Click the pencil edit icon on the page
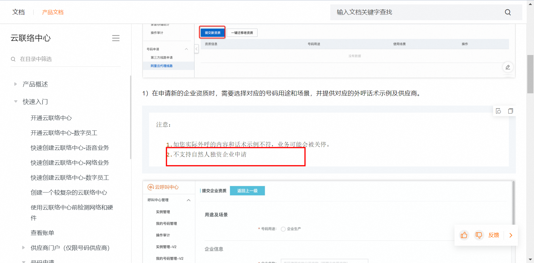 click(x=508, y=67)
